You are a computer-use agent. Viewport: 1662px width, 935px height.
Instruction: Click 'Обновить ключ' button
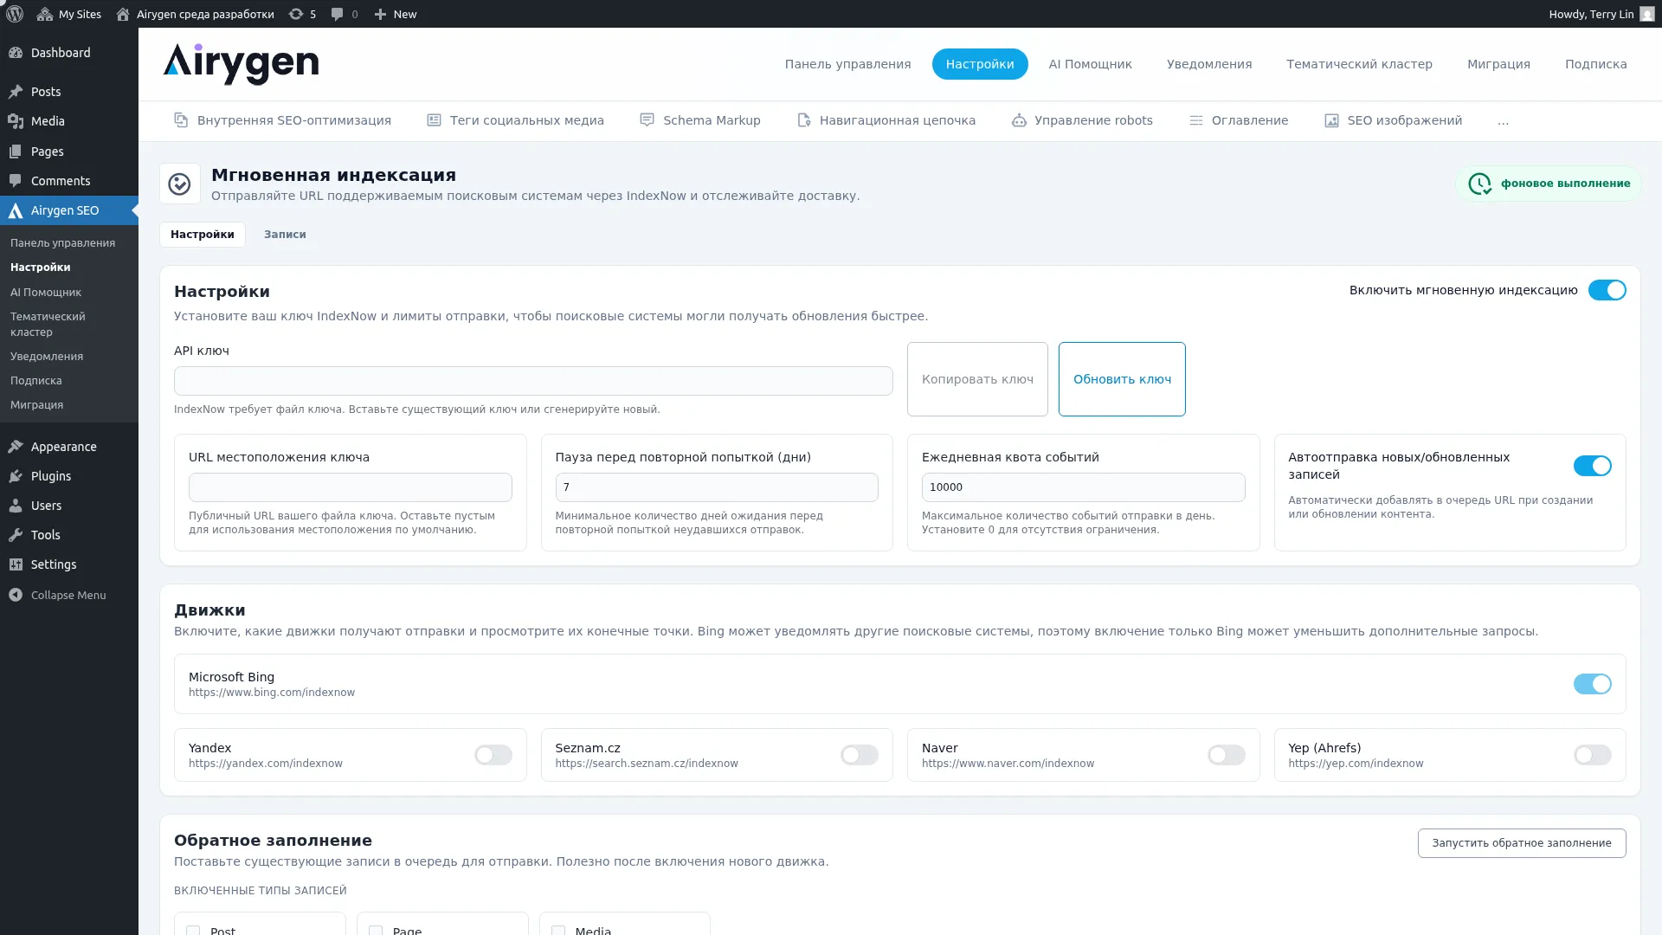click(1122, 379)
